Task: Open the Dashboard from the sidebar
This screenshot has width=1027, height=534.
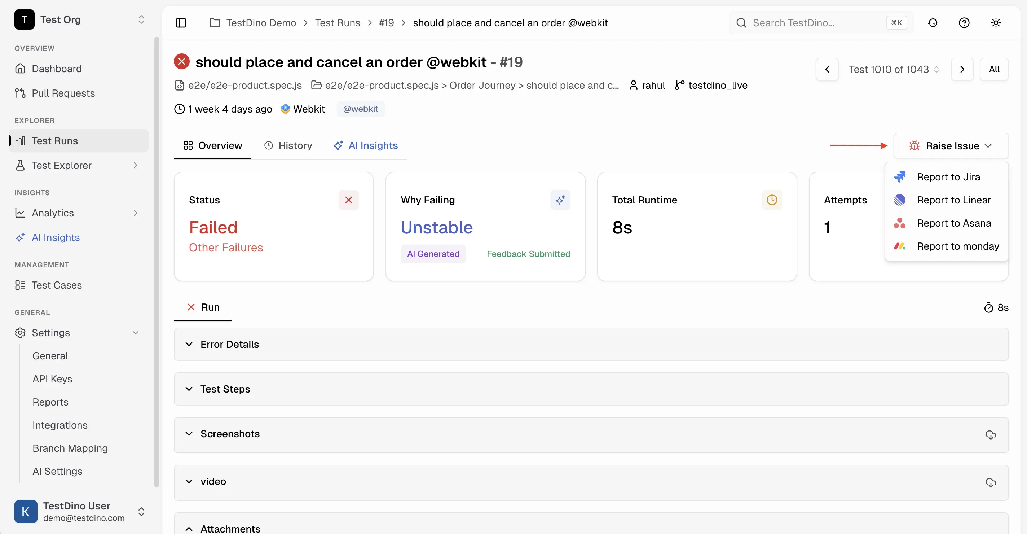Action: pos(56,69)
